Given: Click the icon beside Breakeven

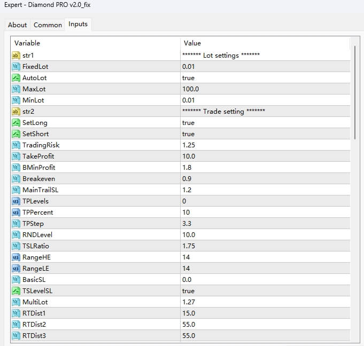Looking at the screenshot, I should (16, 178).
